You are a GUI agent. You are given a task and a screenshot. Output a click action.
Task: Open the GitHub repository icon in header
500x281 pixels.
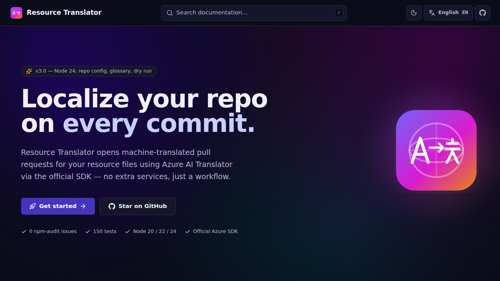click(x=482, y=13)
